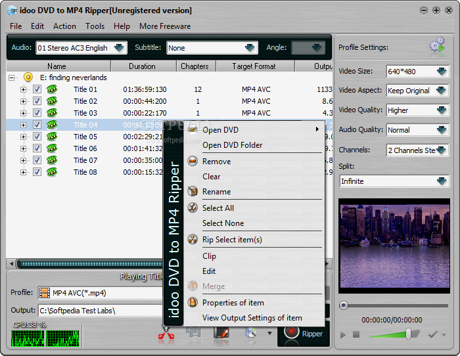Click the film reel icon of Title 01
Viewport: 460px width, 356px height.
(x=52, y=89)
